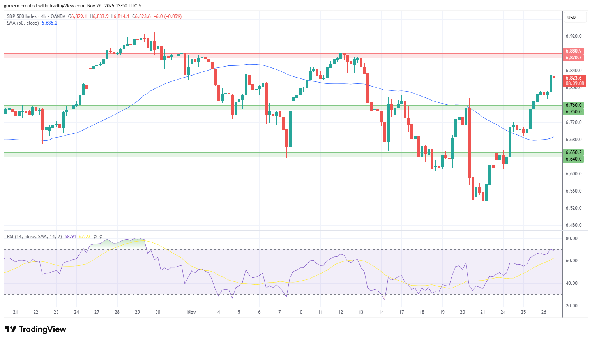The height and width of the screenshot is (341, 592).
Task: Click the 40.00 RSI scale label
Action: click(571, 283)
